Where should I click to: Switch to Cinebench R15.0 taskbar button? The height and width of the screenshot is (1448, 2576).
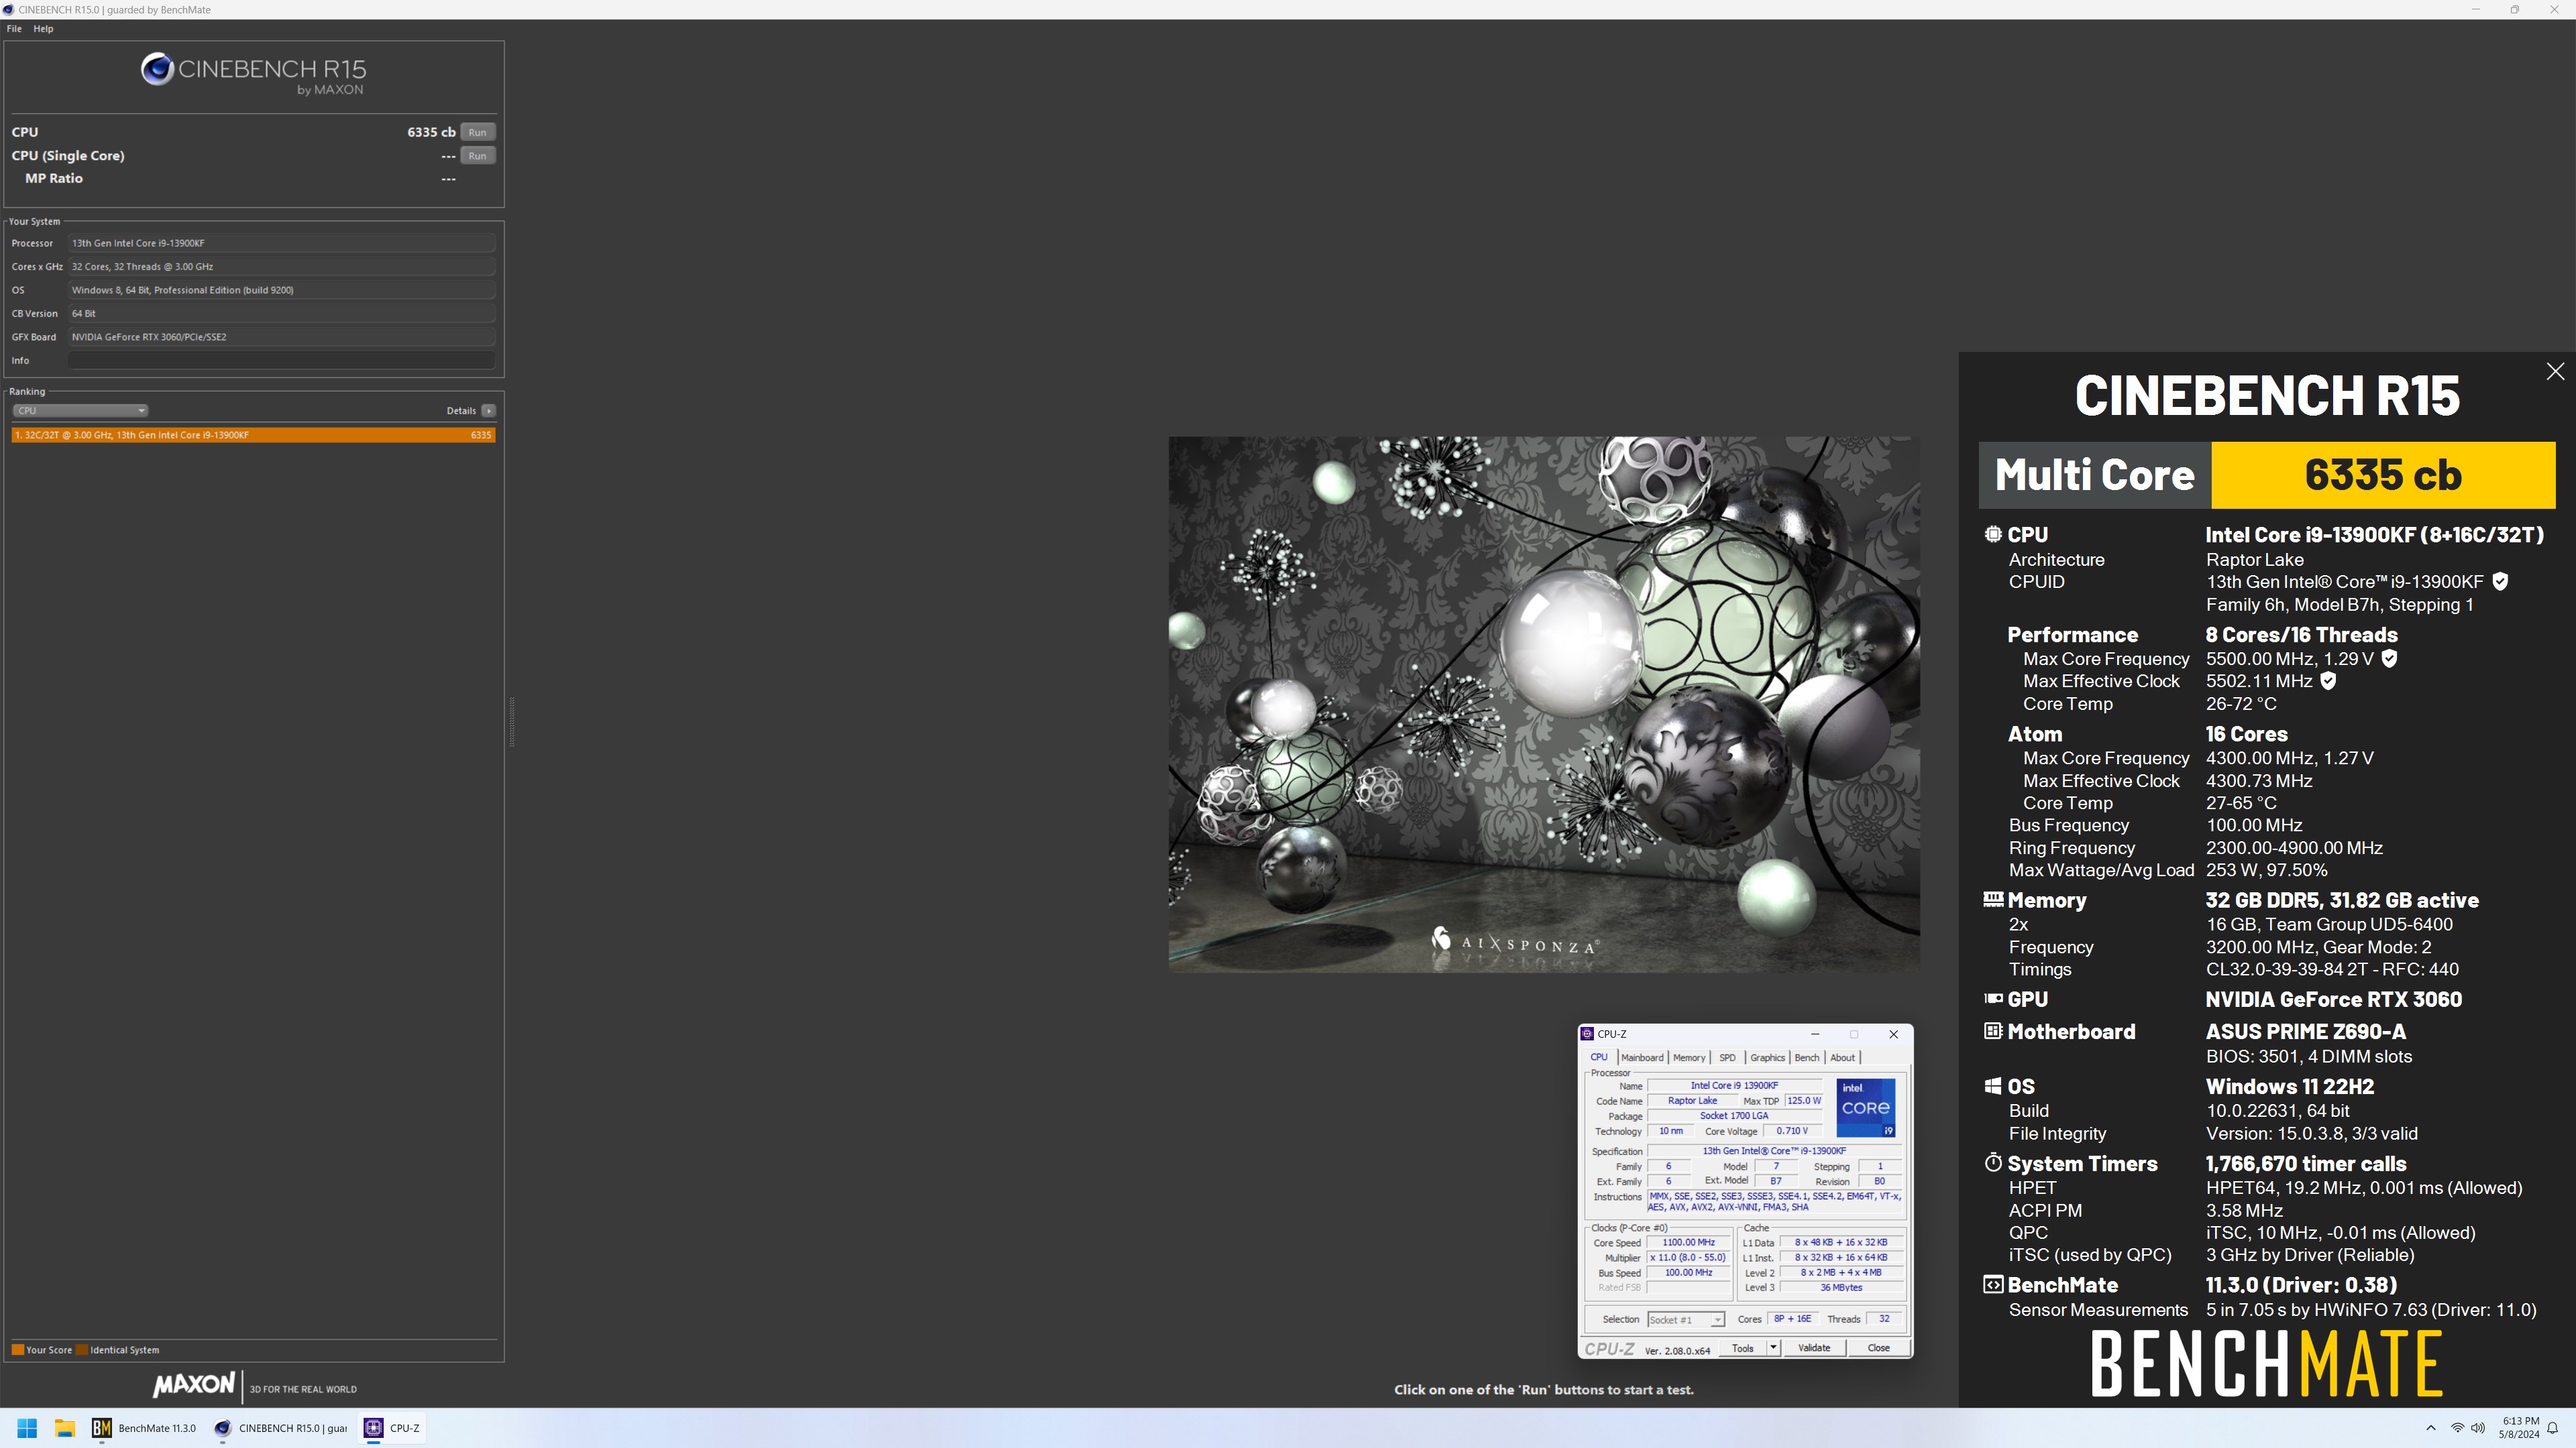[281, 1428]
